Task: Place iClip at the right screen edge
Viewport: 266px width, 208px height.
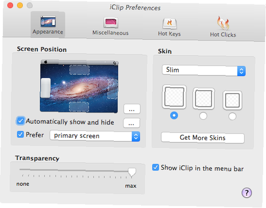Action: point(113,89)
